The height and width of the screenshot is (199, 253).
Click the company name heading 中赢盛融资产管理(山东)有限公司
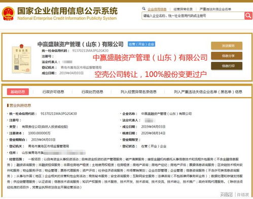[x=80, y=44]
